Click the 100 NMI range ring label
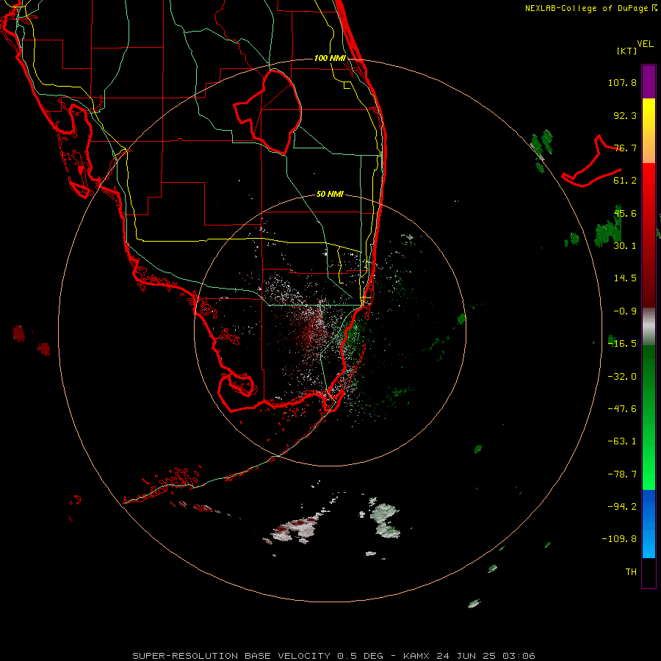 click(x=330, y=58)
